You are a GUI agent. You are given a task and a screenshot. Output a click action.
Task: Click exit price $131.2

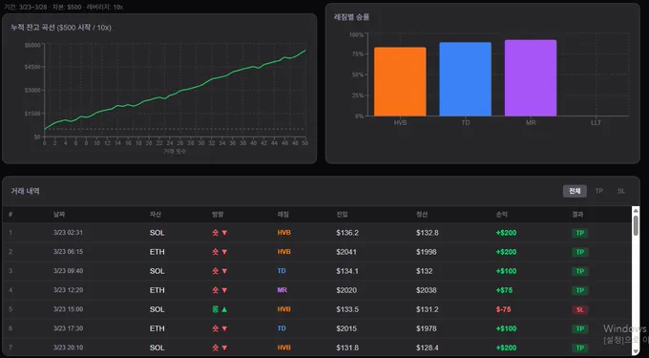point(428,309)
